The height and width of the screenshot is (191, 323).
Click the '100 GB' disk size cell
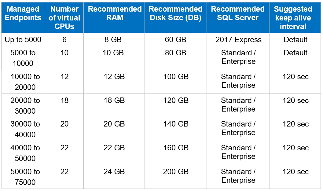pyautogui.click(x=176, y=77)
